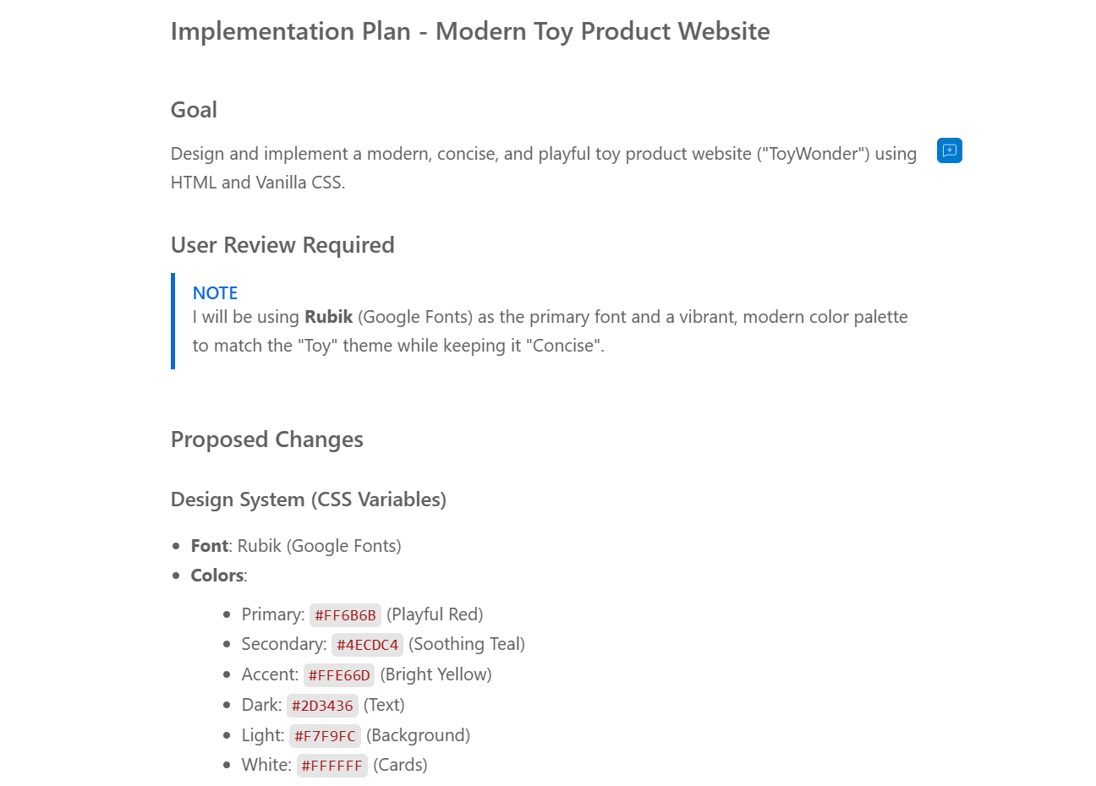
Task: Click the #FFFFFF white color code
Action: 332,766
